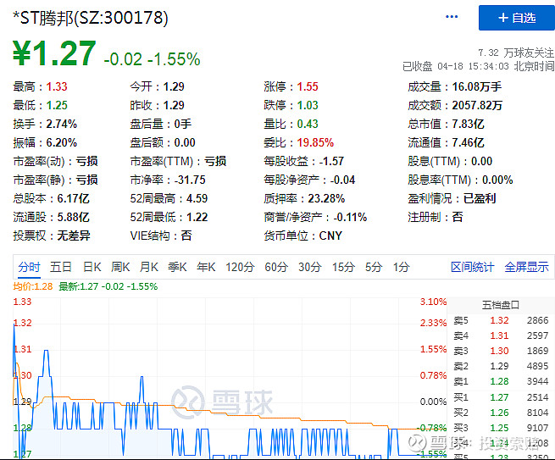This screenshot has height=460, width=555.
Task: Select the 分时 chart tab
Action: click(29, 267)
